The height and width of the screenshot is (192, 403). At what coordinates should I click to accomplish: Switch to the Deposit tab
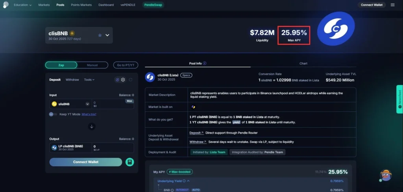[55, 80]
